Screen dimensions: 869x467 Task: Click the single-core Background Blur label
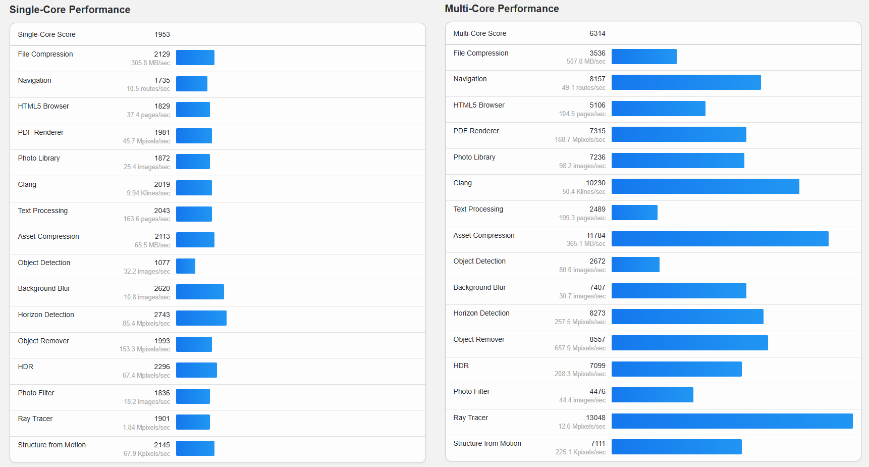tap(44, 288)
